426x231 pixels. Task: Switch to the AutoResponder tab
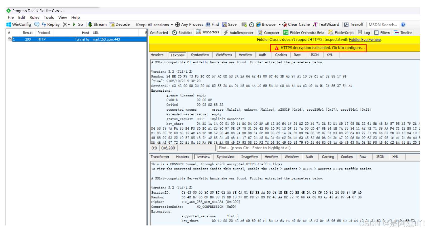[238, 33]
